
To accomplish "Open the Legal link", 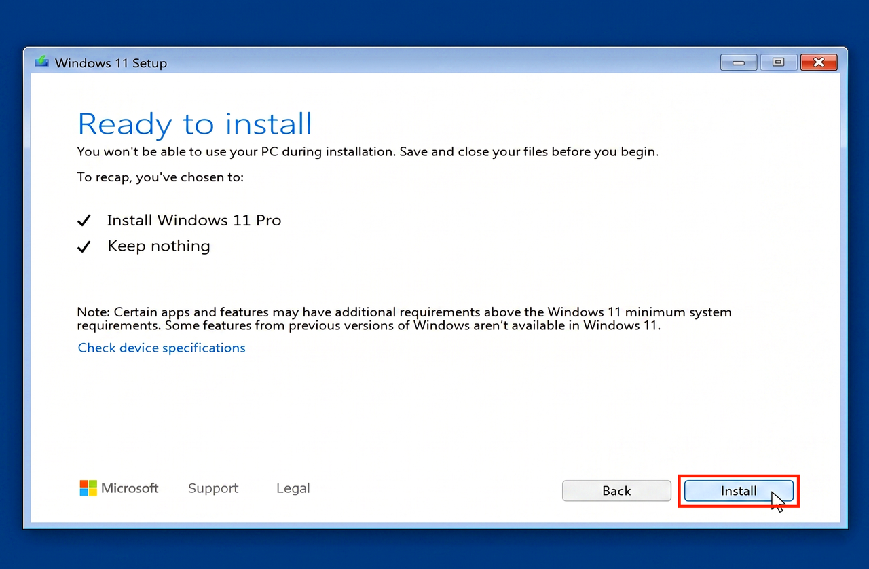I will click(x=293, y=488).
